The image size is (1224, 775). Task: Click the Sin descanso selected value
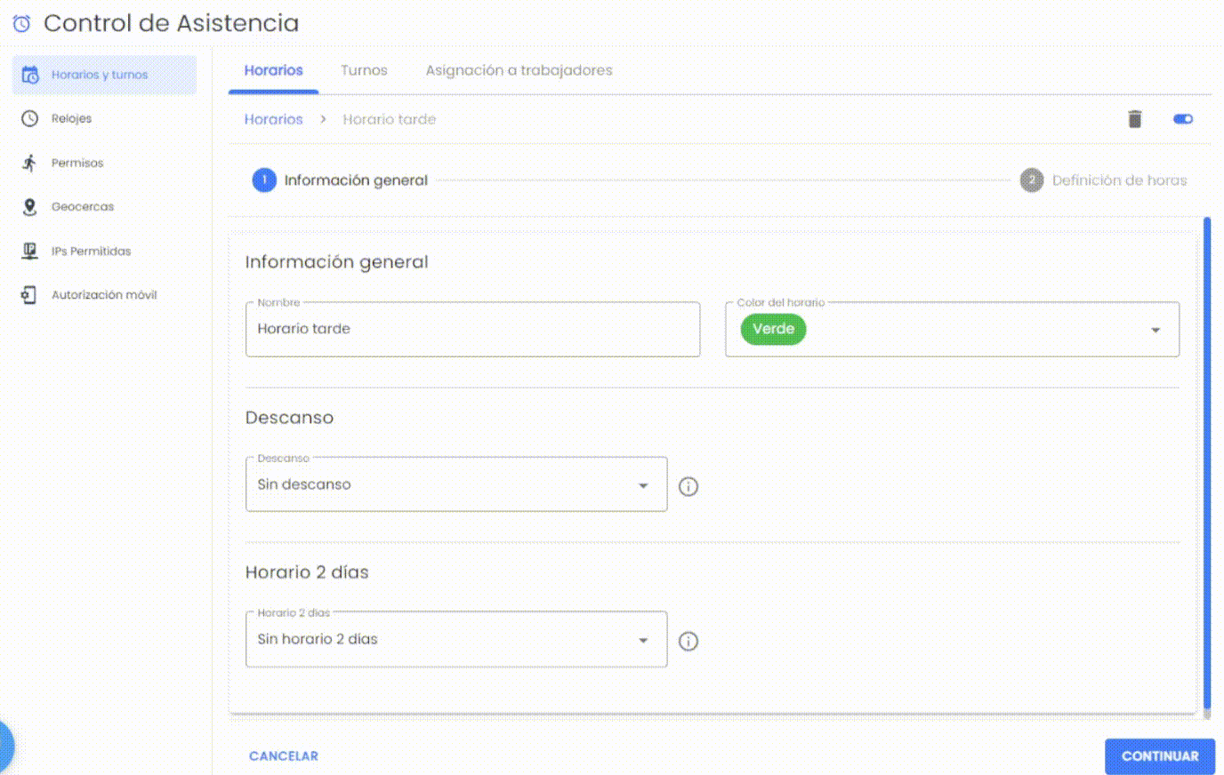(304, 484)
